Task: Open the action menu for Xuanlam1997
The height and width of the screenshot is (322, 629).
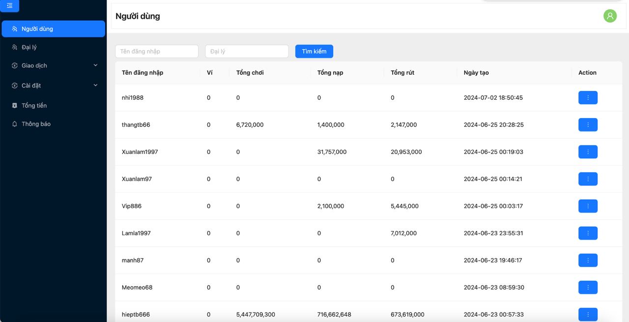Action: pos(588,152)
